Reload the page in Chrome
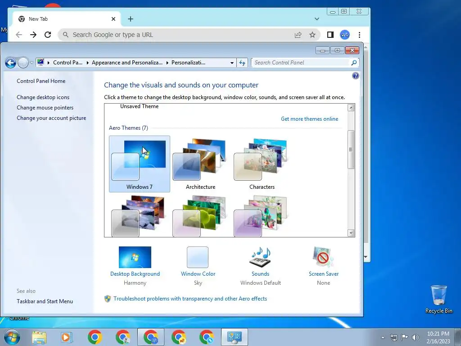The image size is (461, 346). 48,35
